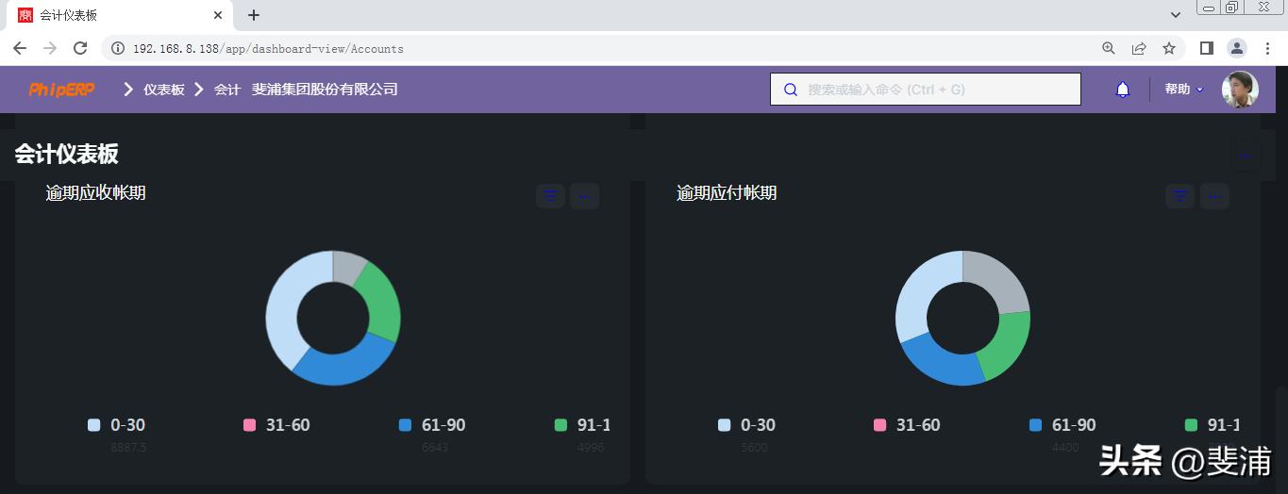Open more options on 逾期应收帐期 card
The height and width of the screenshot is (494, 1288).
(x=585, y=196)
